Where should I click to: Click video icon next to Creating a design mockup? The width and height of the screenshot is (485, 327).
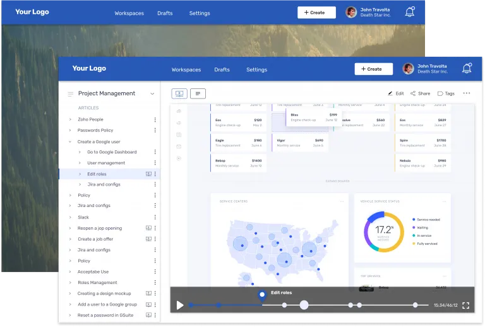[x=148, y=293]
